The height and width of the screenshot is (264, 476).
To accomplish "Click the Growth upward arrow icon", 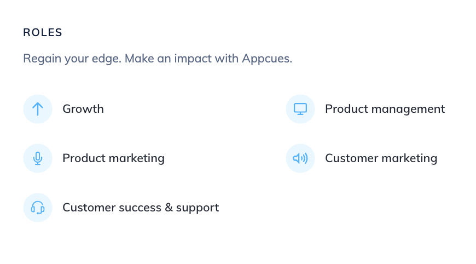I will (38, 109).
